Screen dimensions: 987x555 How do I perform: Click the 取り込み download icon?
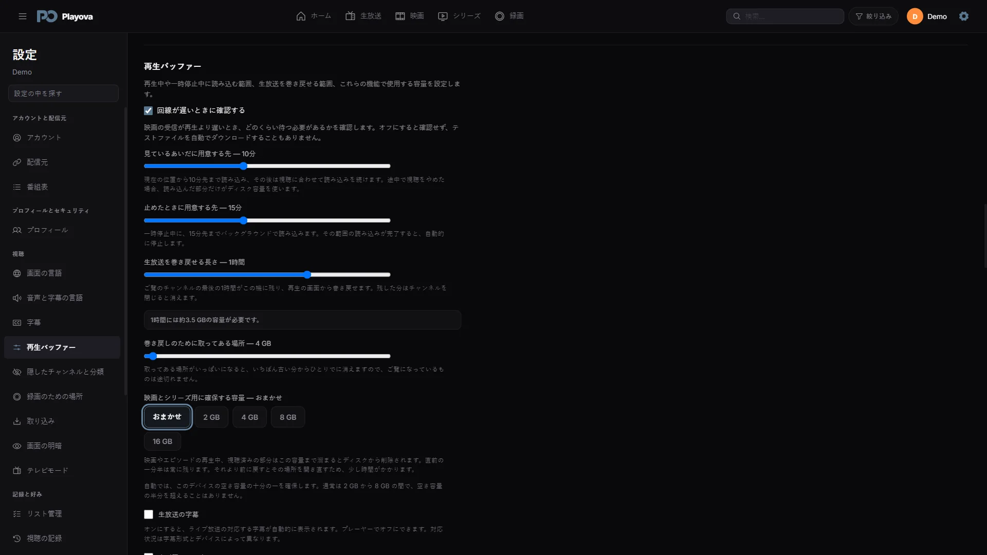(17, 421)
